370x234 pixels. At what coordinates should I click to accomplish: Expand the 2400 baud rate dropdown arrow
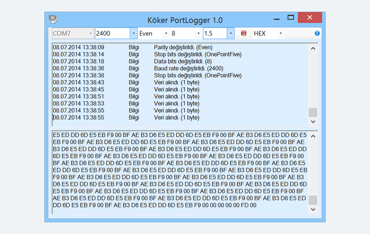(x=134, y=33)
